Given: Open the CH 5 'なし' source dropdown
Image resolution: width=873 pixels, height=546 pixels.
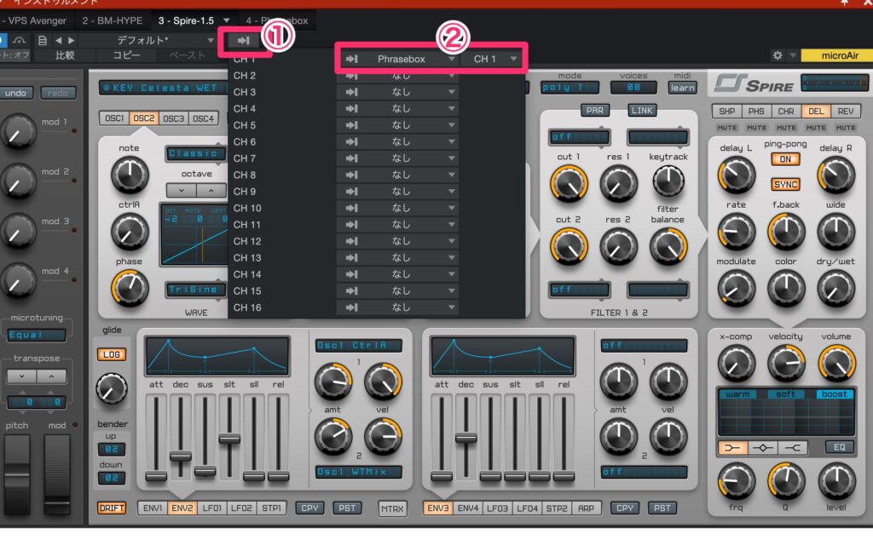Looking at the screenshot, I should coord(401,125).
